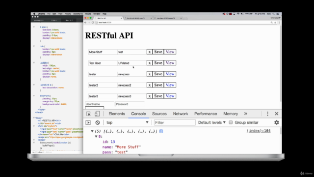The image size is (314, 177).
Task: Open the Apple menu in the menu bar
Action: [34, 14]
